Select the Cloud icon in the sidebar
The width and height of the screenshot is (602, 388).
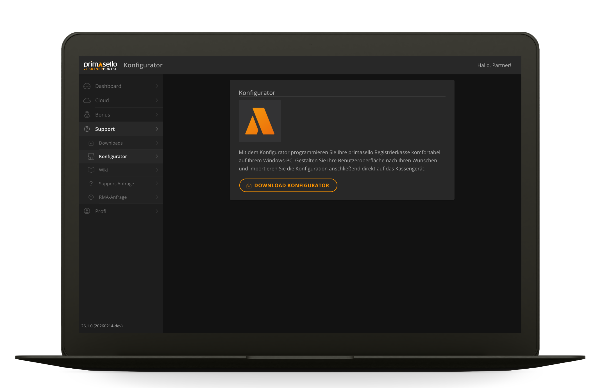(x=87, y=100)
